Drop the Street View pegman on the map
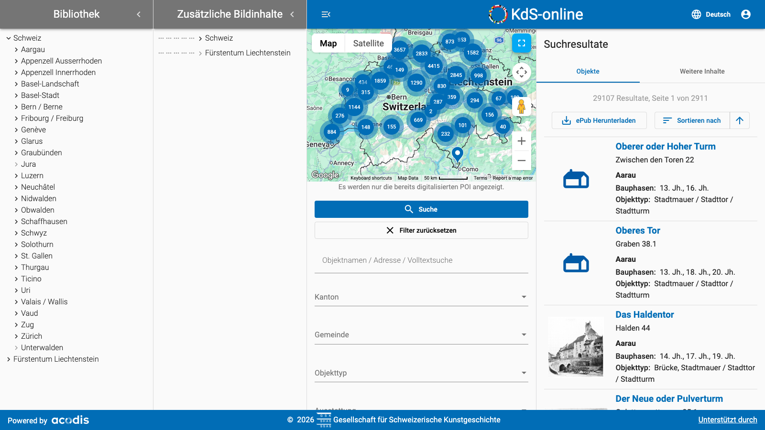Viewport: 765px width, 430px height. pos(521,106)
